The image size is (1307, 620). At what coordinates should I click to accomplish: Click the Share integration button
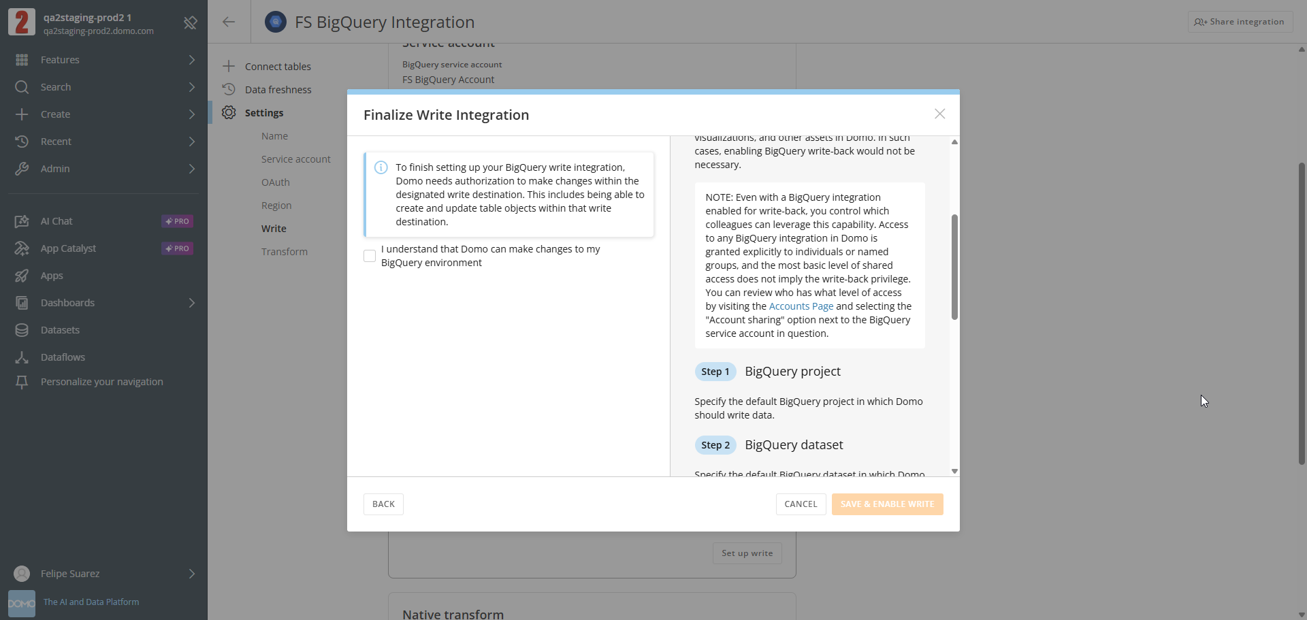point(1240,22)
